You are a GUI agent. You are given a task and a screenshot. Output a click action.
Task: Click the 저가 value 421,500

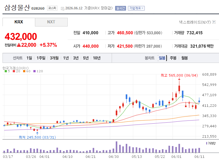tap(125, 46)
